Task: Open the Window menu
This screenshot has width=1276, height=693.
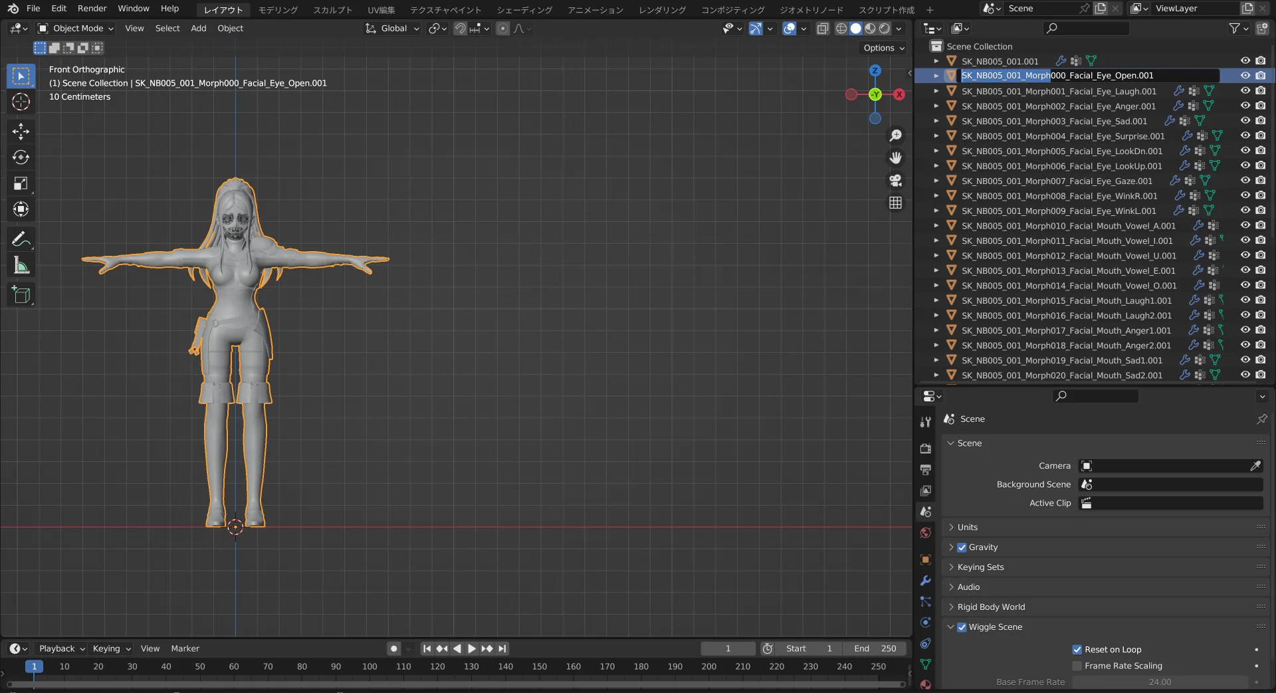Action: [x=134, y=9]
